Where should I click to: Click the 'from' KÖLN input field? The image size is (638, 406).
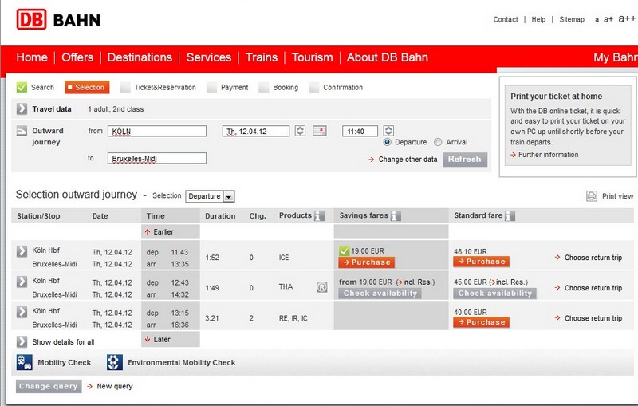coord(157,131)
